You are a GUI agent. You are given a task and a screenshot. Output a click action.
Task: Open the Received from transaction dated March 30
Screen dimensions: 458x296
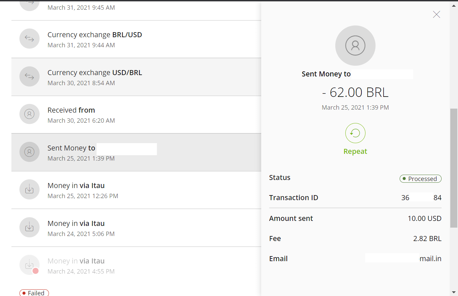[134, 114]
